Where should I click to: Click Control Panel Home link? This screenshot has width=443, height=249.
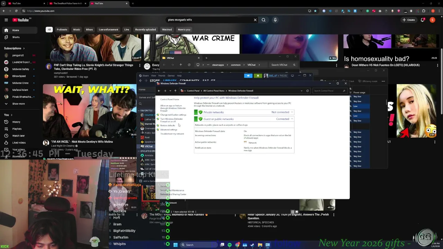point(170,100)
